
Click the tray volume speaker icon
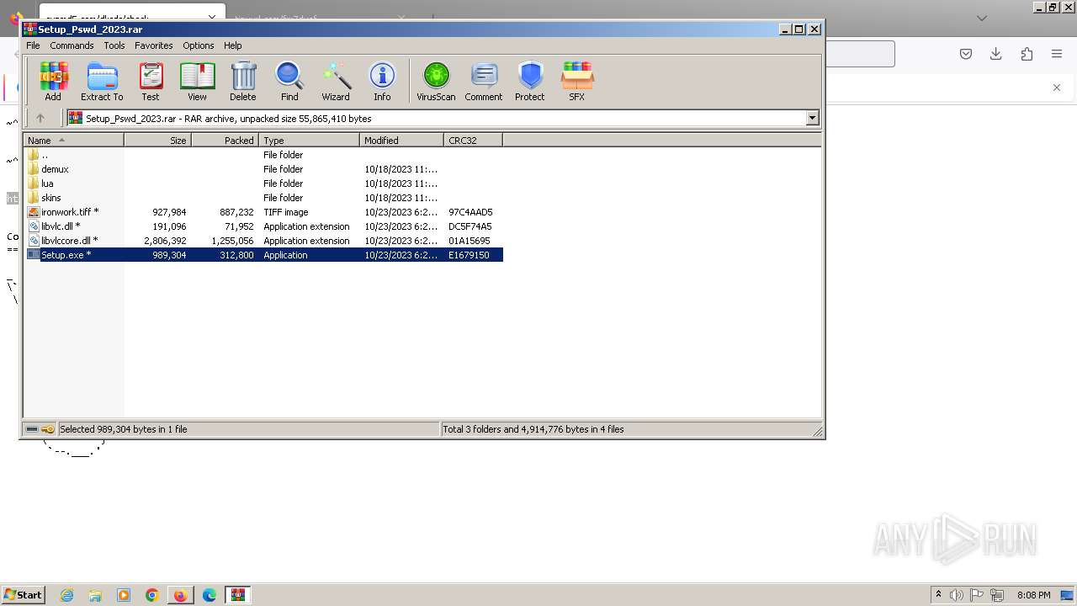(x=957, y=595)
